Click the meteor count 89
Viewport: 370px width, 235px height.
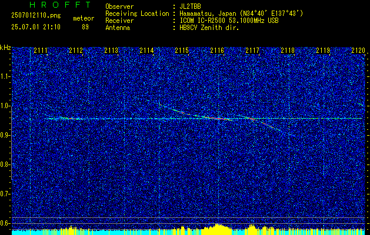pyautogui.click(x=85, y=27)
